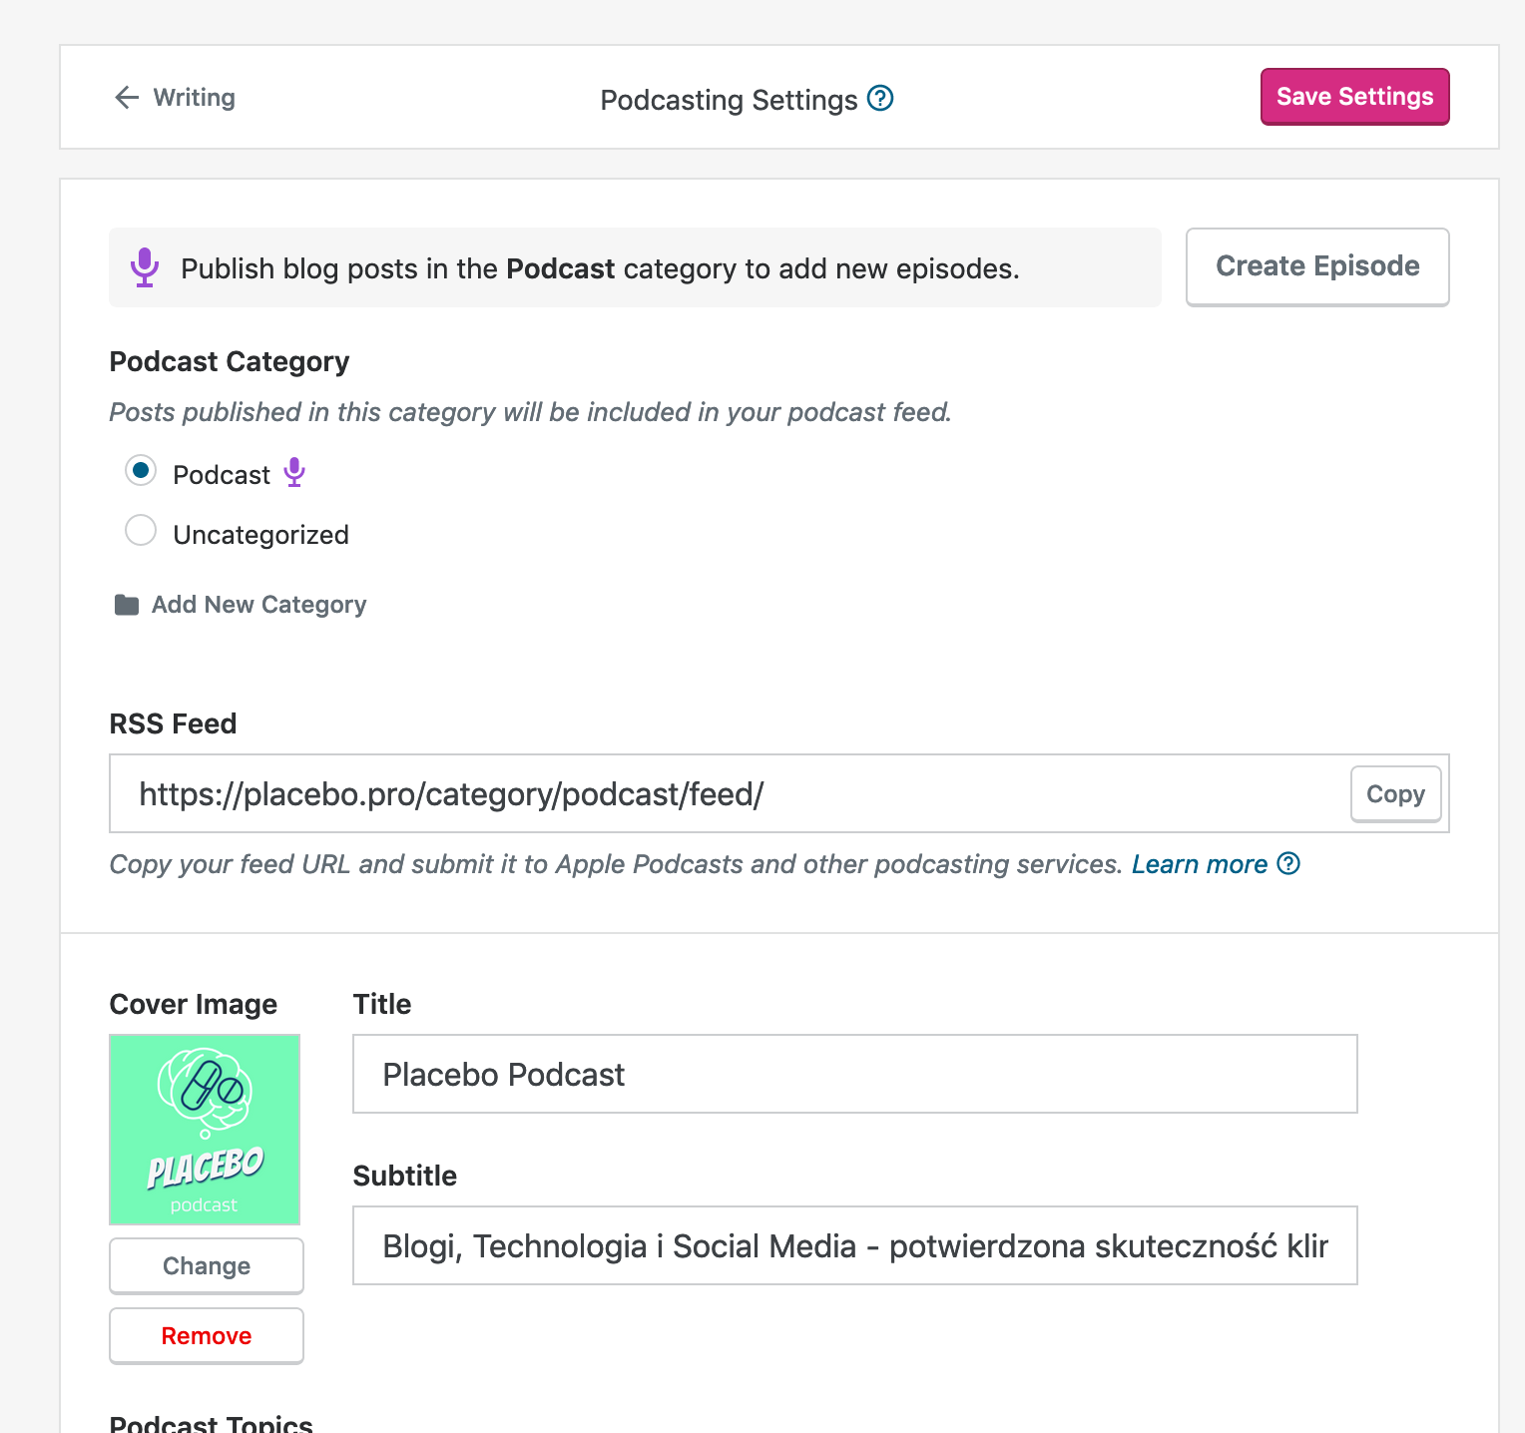Remove the podcast cover image
Image resolution: width=1525 pixels, height=1433 pixels.
[207, 1335]
